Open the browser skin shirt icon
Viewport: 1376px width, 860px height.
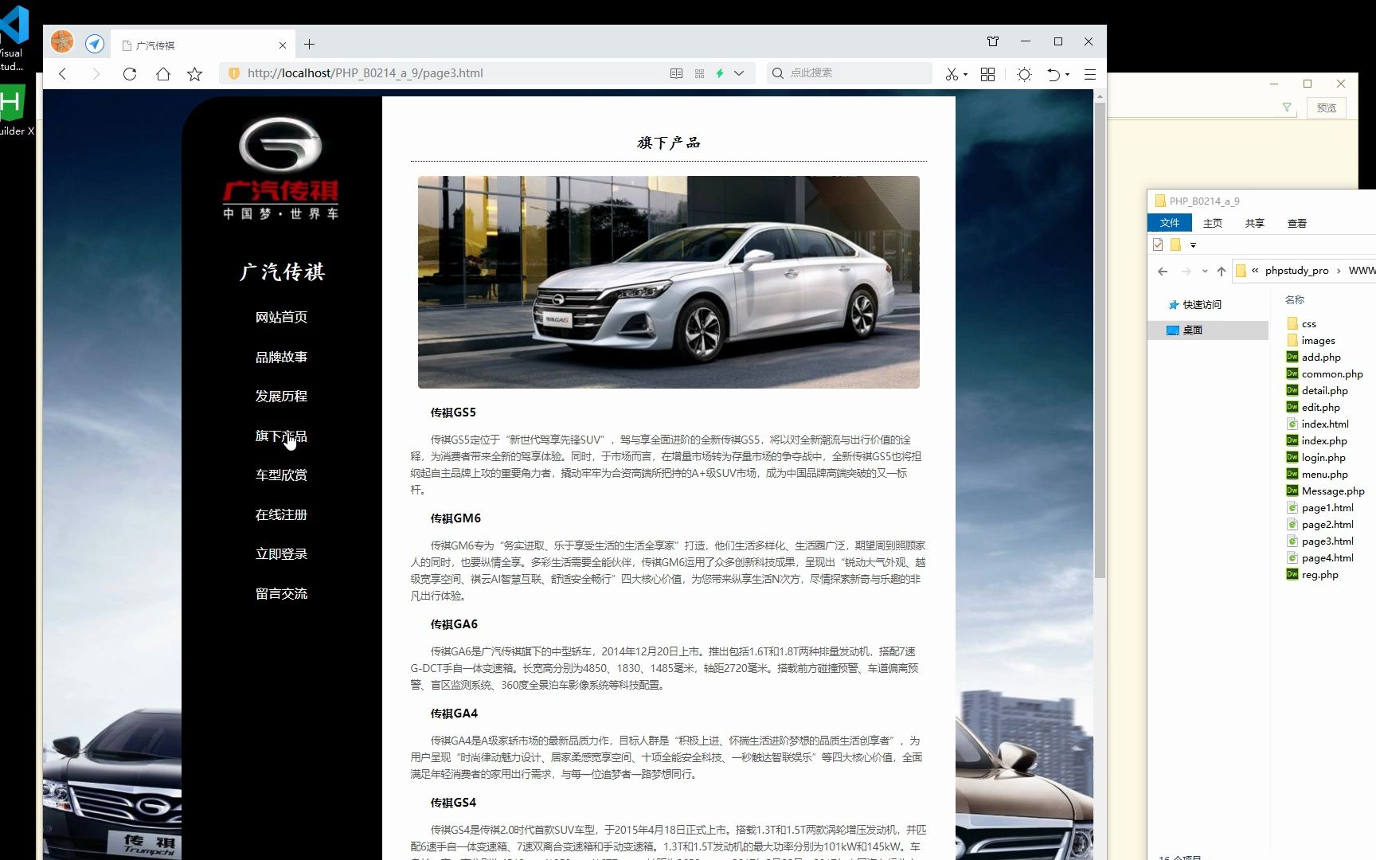(993, 41)
